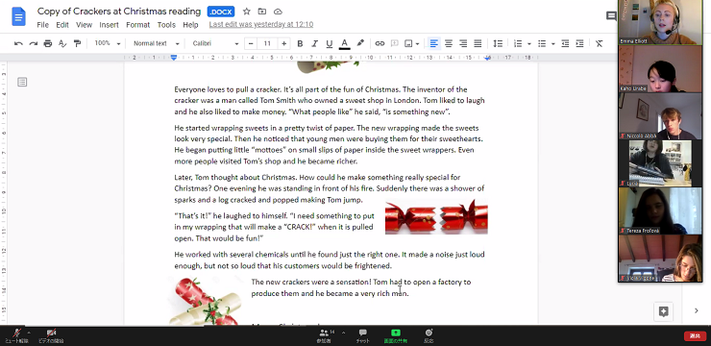The width and height of the screenshot is (711, 346).
Task: Open View menu
Action: [84, 25]
